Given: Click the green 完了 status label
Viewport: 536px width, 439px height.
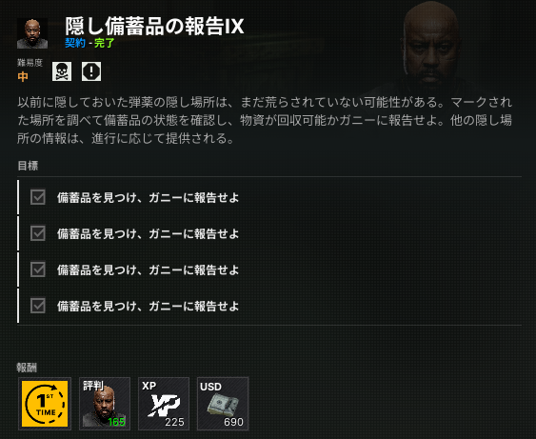Looking at the screenshot, I should [x=105, y=43].
